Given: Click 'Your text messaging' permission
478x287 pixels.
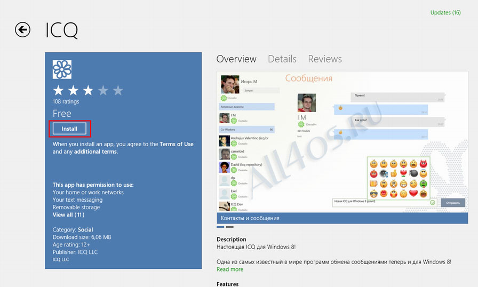Looking at the screenshot, I should (77, 200).
